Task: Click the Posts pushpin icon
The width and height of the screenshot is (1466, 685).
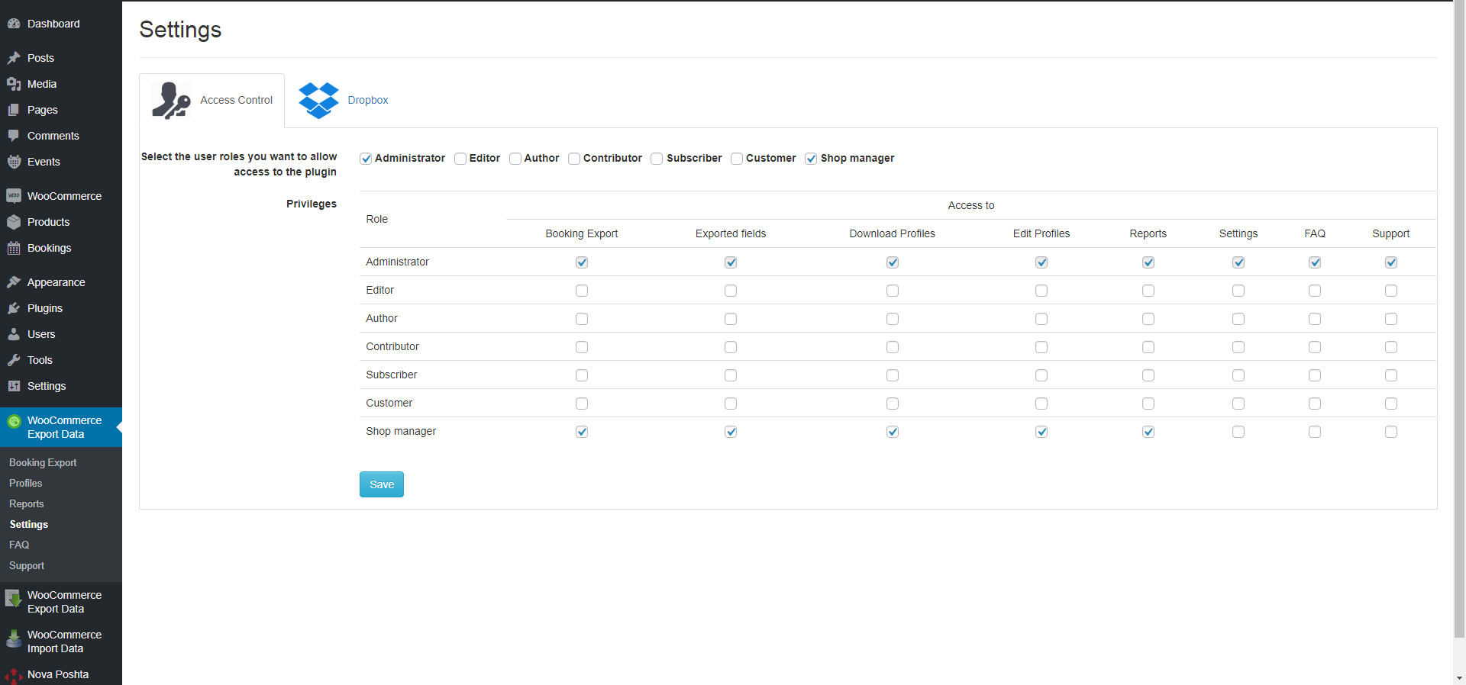Action: click(x=14, y=58)
